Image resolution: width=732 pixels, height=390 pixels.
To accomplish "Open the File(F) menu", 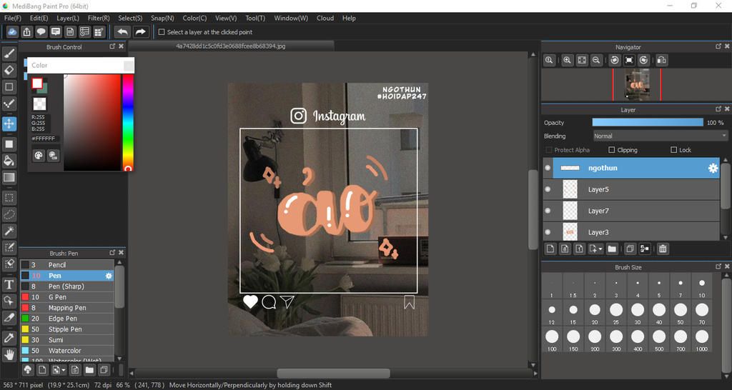I will pos(13,18).
